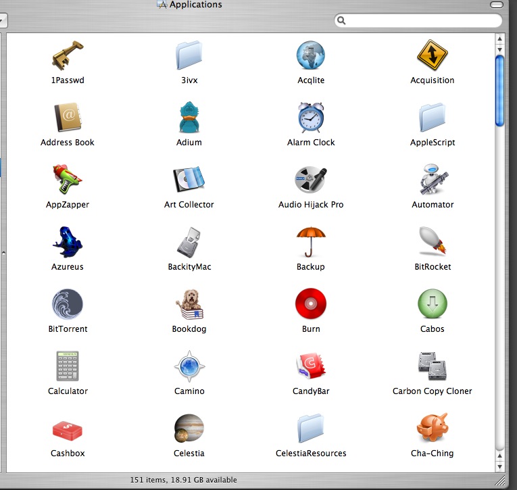
Task: Click the 'Audio Hijack Pro' name label
Action: (x=311, y=205)
